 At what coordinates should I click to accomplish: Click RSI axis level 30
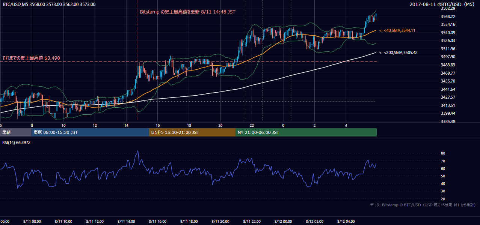[443, 191]
